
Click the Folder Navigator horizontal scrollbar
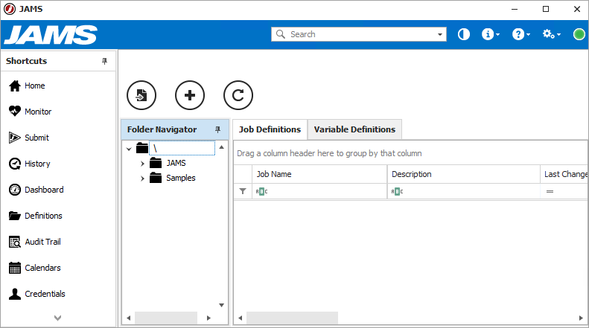(166, 318)
